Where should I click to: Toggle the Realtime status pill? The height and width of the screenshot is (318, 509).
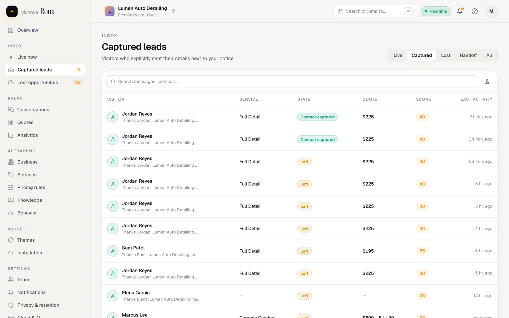[x=436, y=11]
